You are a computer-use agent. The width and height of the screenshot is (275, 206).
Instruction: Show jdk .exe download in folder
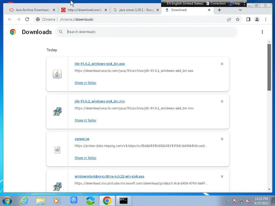[x=85, y=83]
